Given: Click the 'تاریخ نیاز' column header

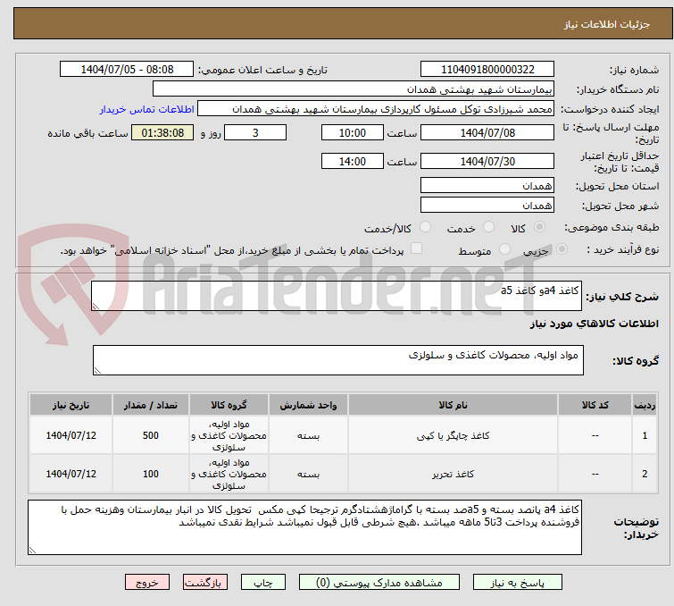Looking at the screenshot, I should pyautogui.click(x=71, y=405).
